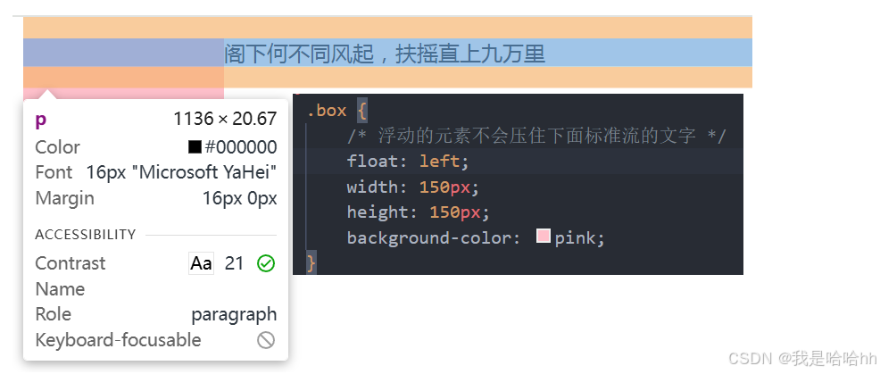Click the Chinese paragraph text '阁下何不同风起'
The image size is (880, 374).
click(299, 54)
